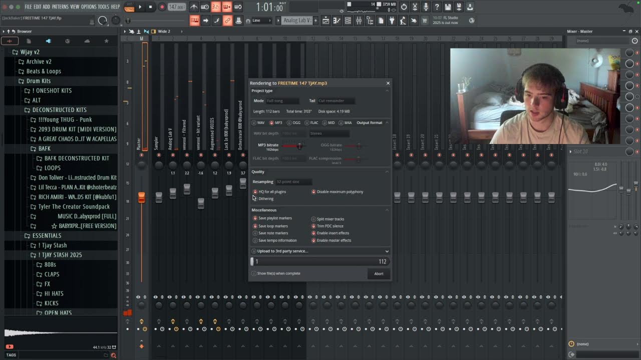Click the Stop button in the transport

click(x=150, y=7)
